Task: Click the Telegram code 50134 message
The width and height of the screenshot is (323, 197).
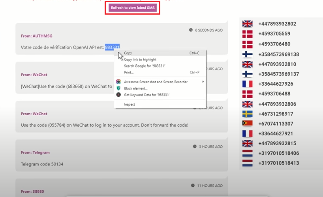Action: click(x=42, y=164)
